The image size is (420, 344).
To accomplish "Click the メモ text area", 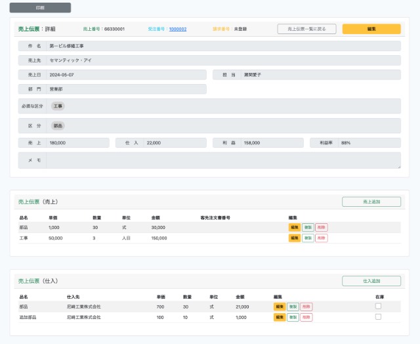I will [x=223, y=160].
